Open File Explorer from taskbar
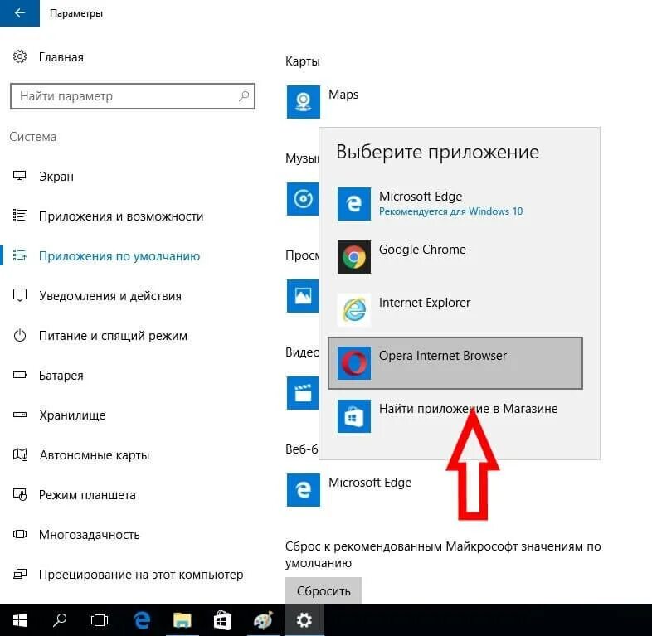Screen dimensions: 652x636 tap(182, 620)
